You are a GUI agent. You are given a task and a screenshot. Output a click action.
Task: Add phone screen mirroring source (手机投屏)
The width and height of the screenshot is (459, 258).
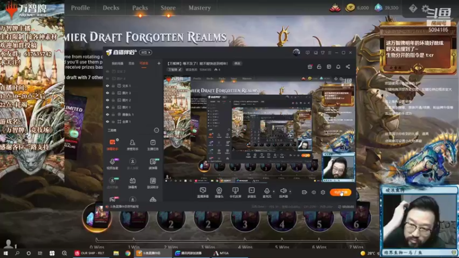(x=235, y=193)
